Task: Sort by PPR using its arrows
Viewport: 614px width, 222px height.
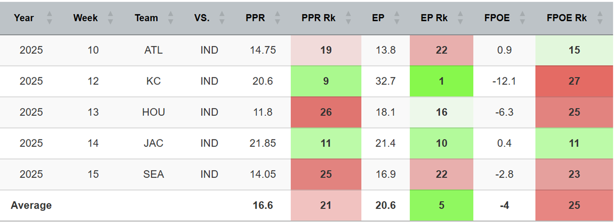Action: [x=277, y=18]
